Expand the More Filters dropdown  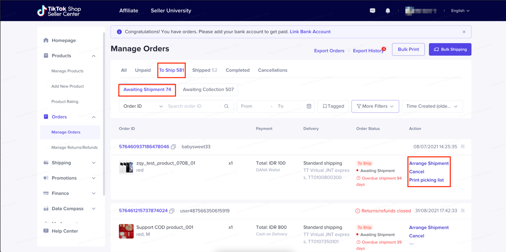click(375, 106)
